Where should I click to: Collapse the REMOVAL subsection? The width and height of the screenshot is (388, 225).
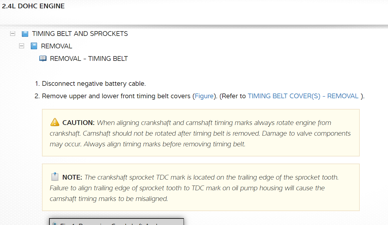pyautogui.click(x=21, y=46)
